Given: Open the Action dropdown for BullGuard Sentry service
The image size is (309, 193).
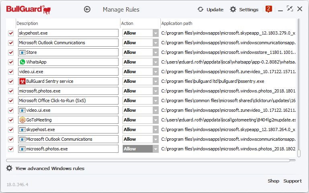Looking at the screenshot, I should 156,81.
